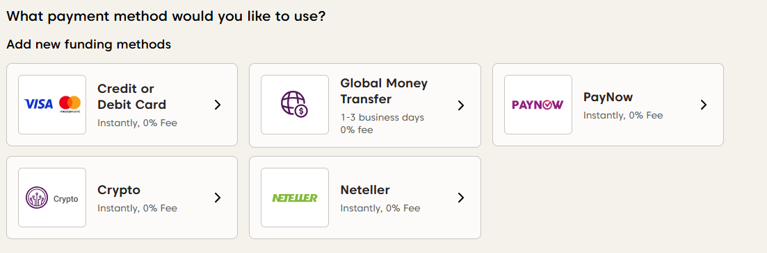Expand the Global Money Transfer arrow
767x253 pixels.
460,105
